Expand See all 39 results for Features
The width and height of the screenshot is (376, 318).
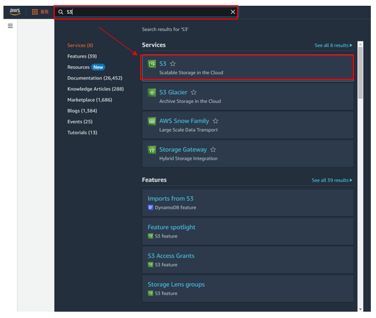point(332,181)
